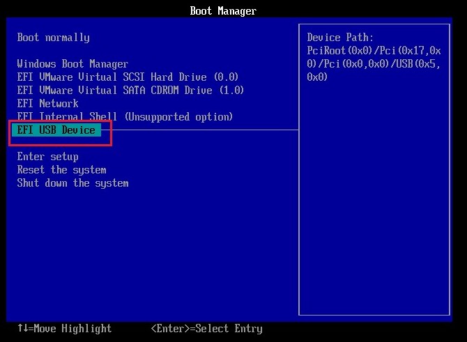The image size is (467, 342).
Task: Click the Enter=Select Entry hint
Action: coord(206,329)
